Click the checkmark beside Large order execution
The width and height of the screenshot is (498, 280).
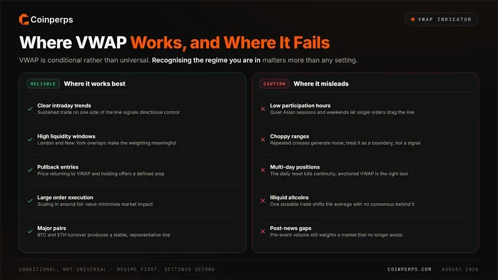tap(30, 201)
